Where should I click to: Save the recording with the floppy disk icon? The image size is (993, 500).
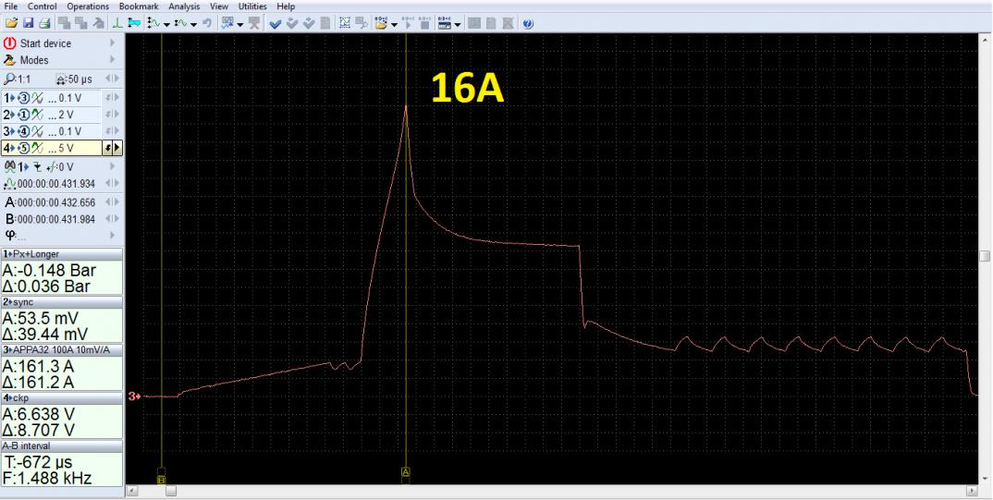pos(28,23)
